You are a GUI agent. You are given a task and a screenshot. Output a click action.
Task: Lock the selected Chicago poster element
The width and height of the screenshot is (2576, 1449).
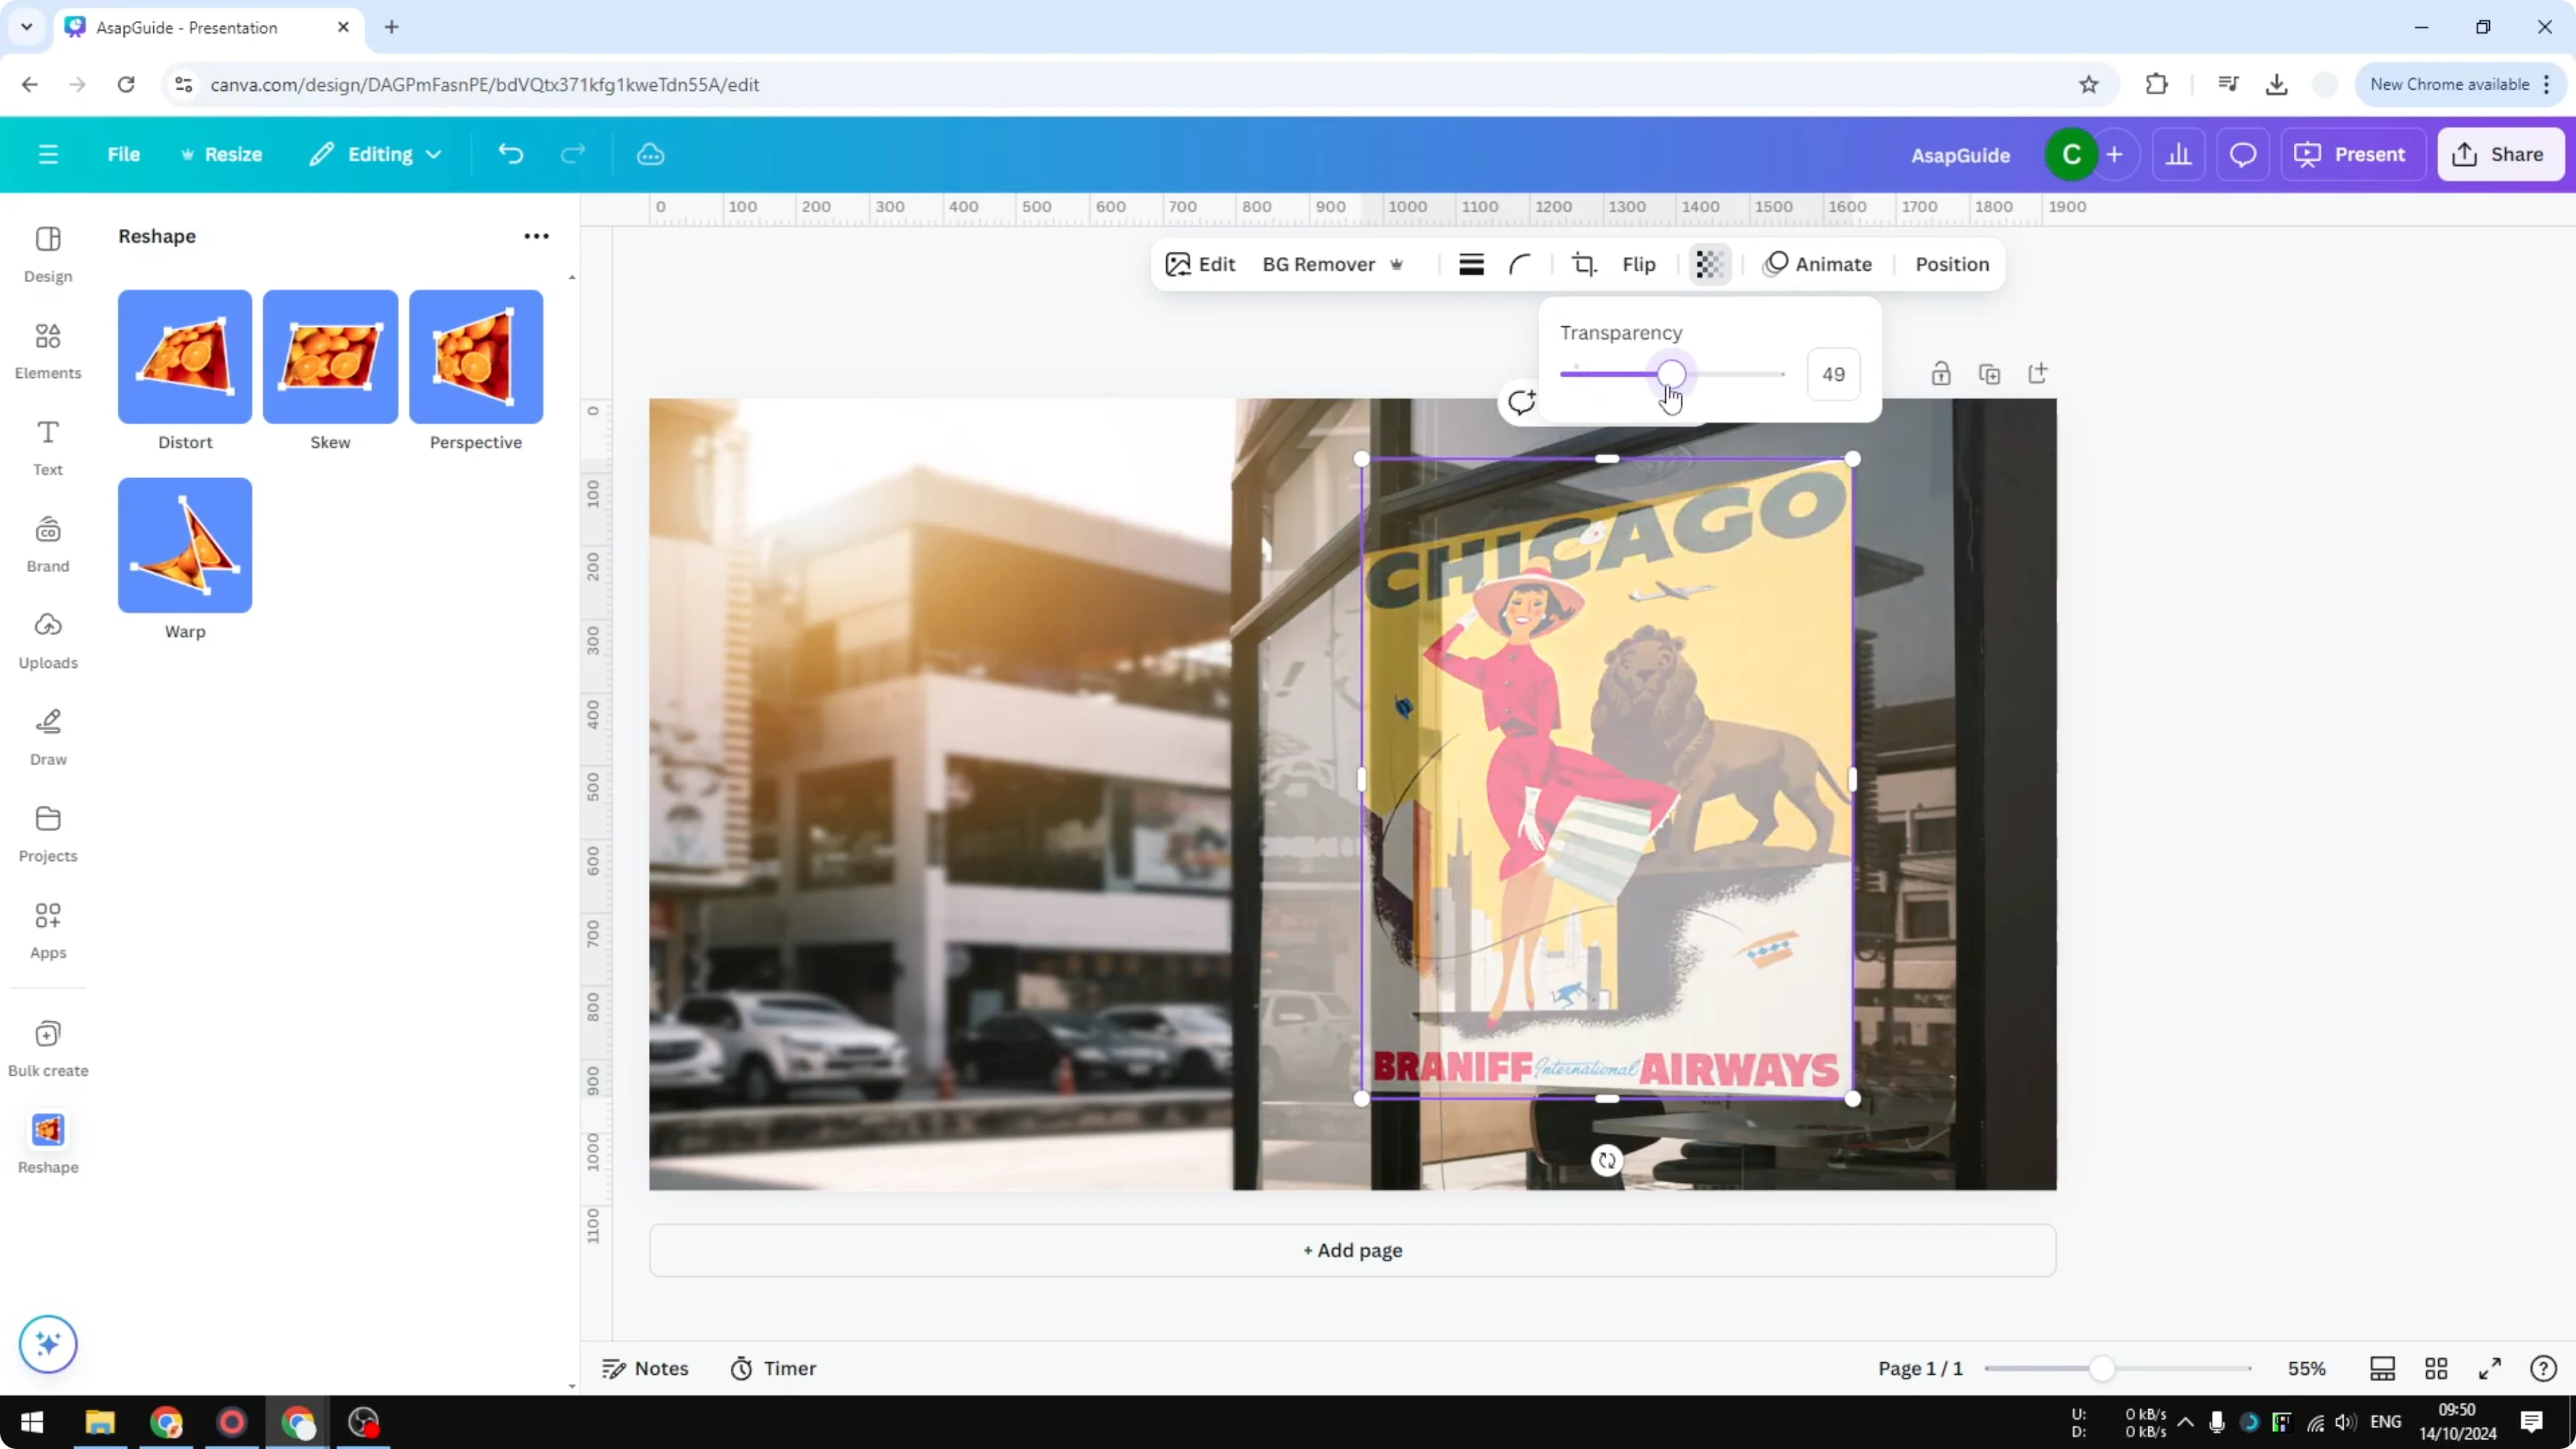(1941, 373)
